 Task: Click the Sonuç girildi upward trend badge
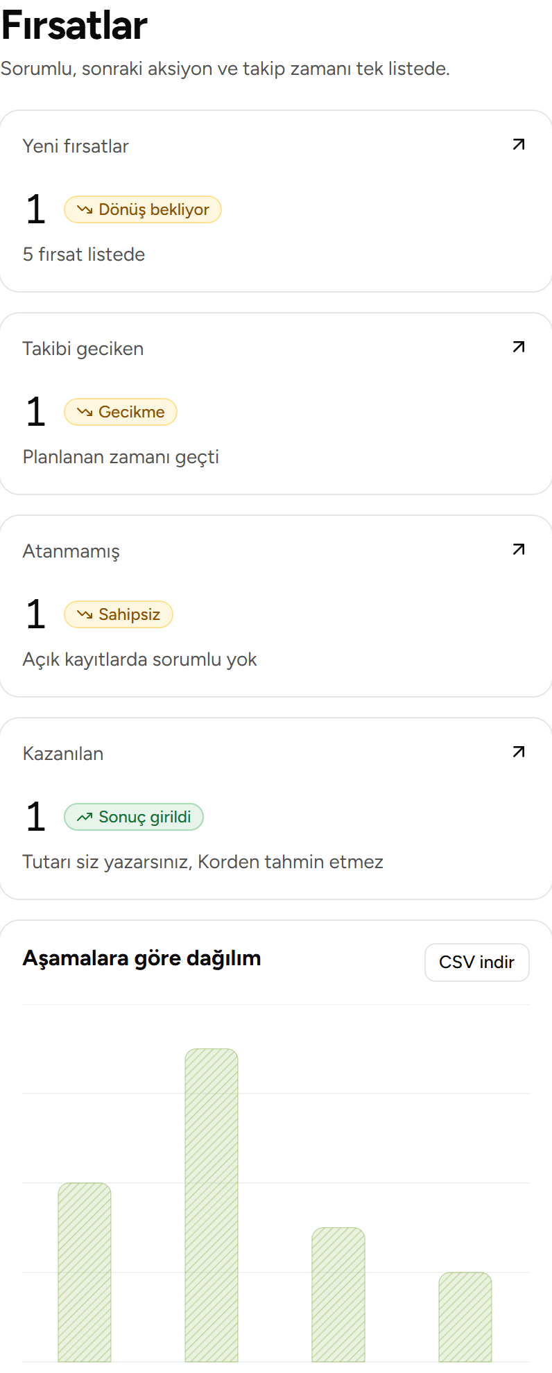click(x=134, y=817)
